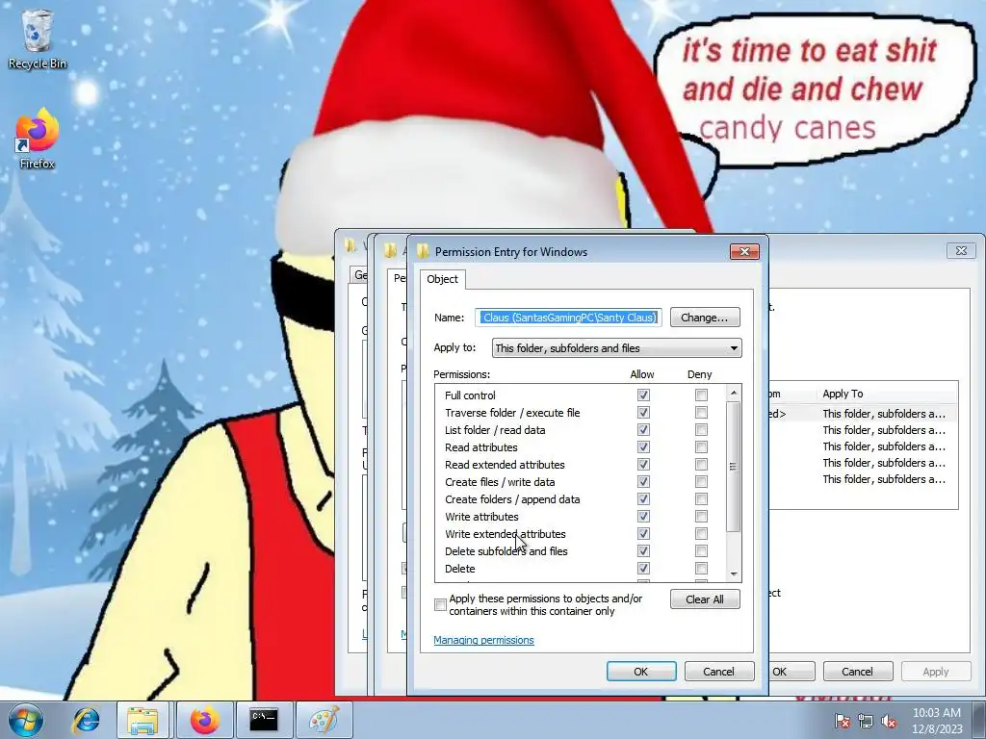Confirm with OK in Permission Entry dialog
Viewport: 986px width, 739px height.
coord(640,672)
